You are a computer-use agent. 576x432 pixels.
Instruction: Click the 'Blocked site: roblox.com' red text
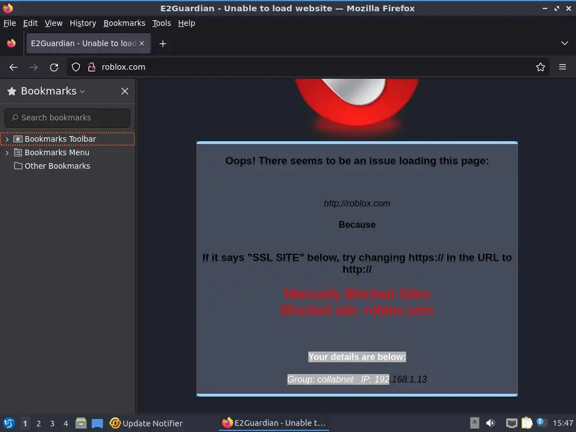(357, 310)
